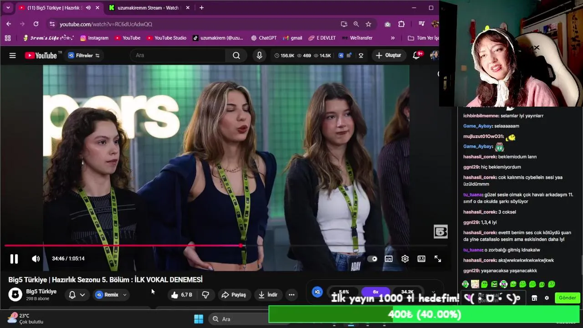
Task: Open E DEVLET bookmark
Action: pos(322,38)
